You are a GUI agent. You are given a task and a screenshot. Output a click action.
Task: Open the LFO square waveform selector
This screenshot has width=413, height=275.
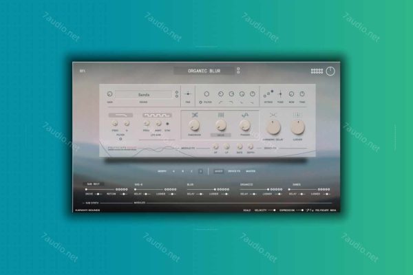[x=157, y=115]
